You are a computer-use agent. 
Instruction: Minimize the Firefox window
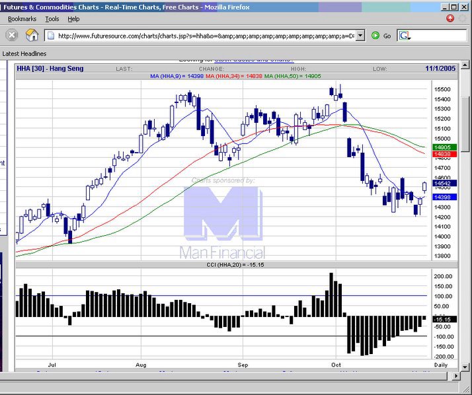click(445, 7)
